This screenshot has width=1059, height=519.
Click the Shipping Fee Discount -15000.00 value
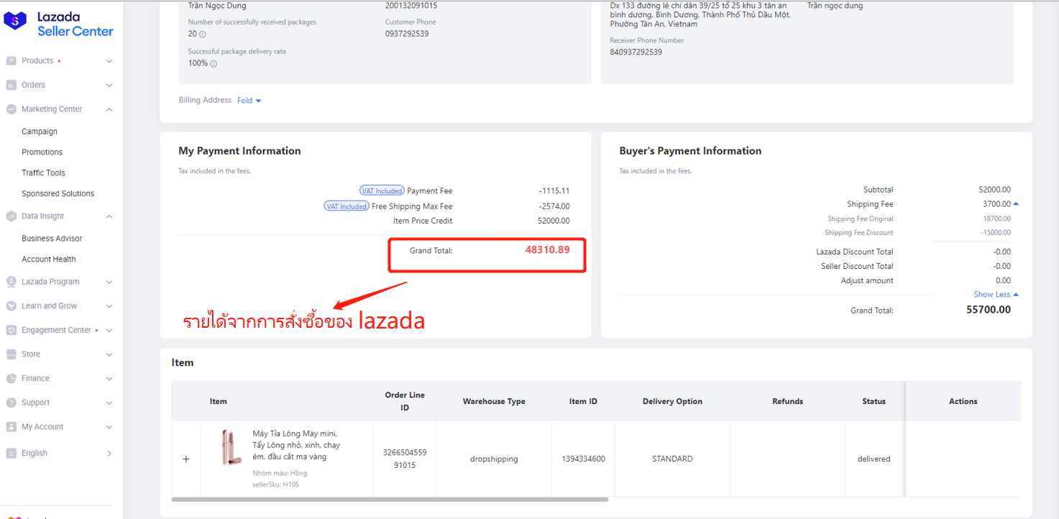coord(996,233)
